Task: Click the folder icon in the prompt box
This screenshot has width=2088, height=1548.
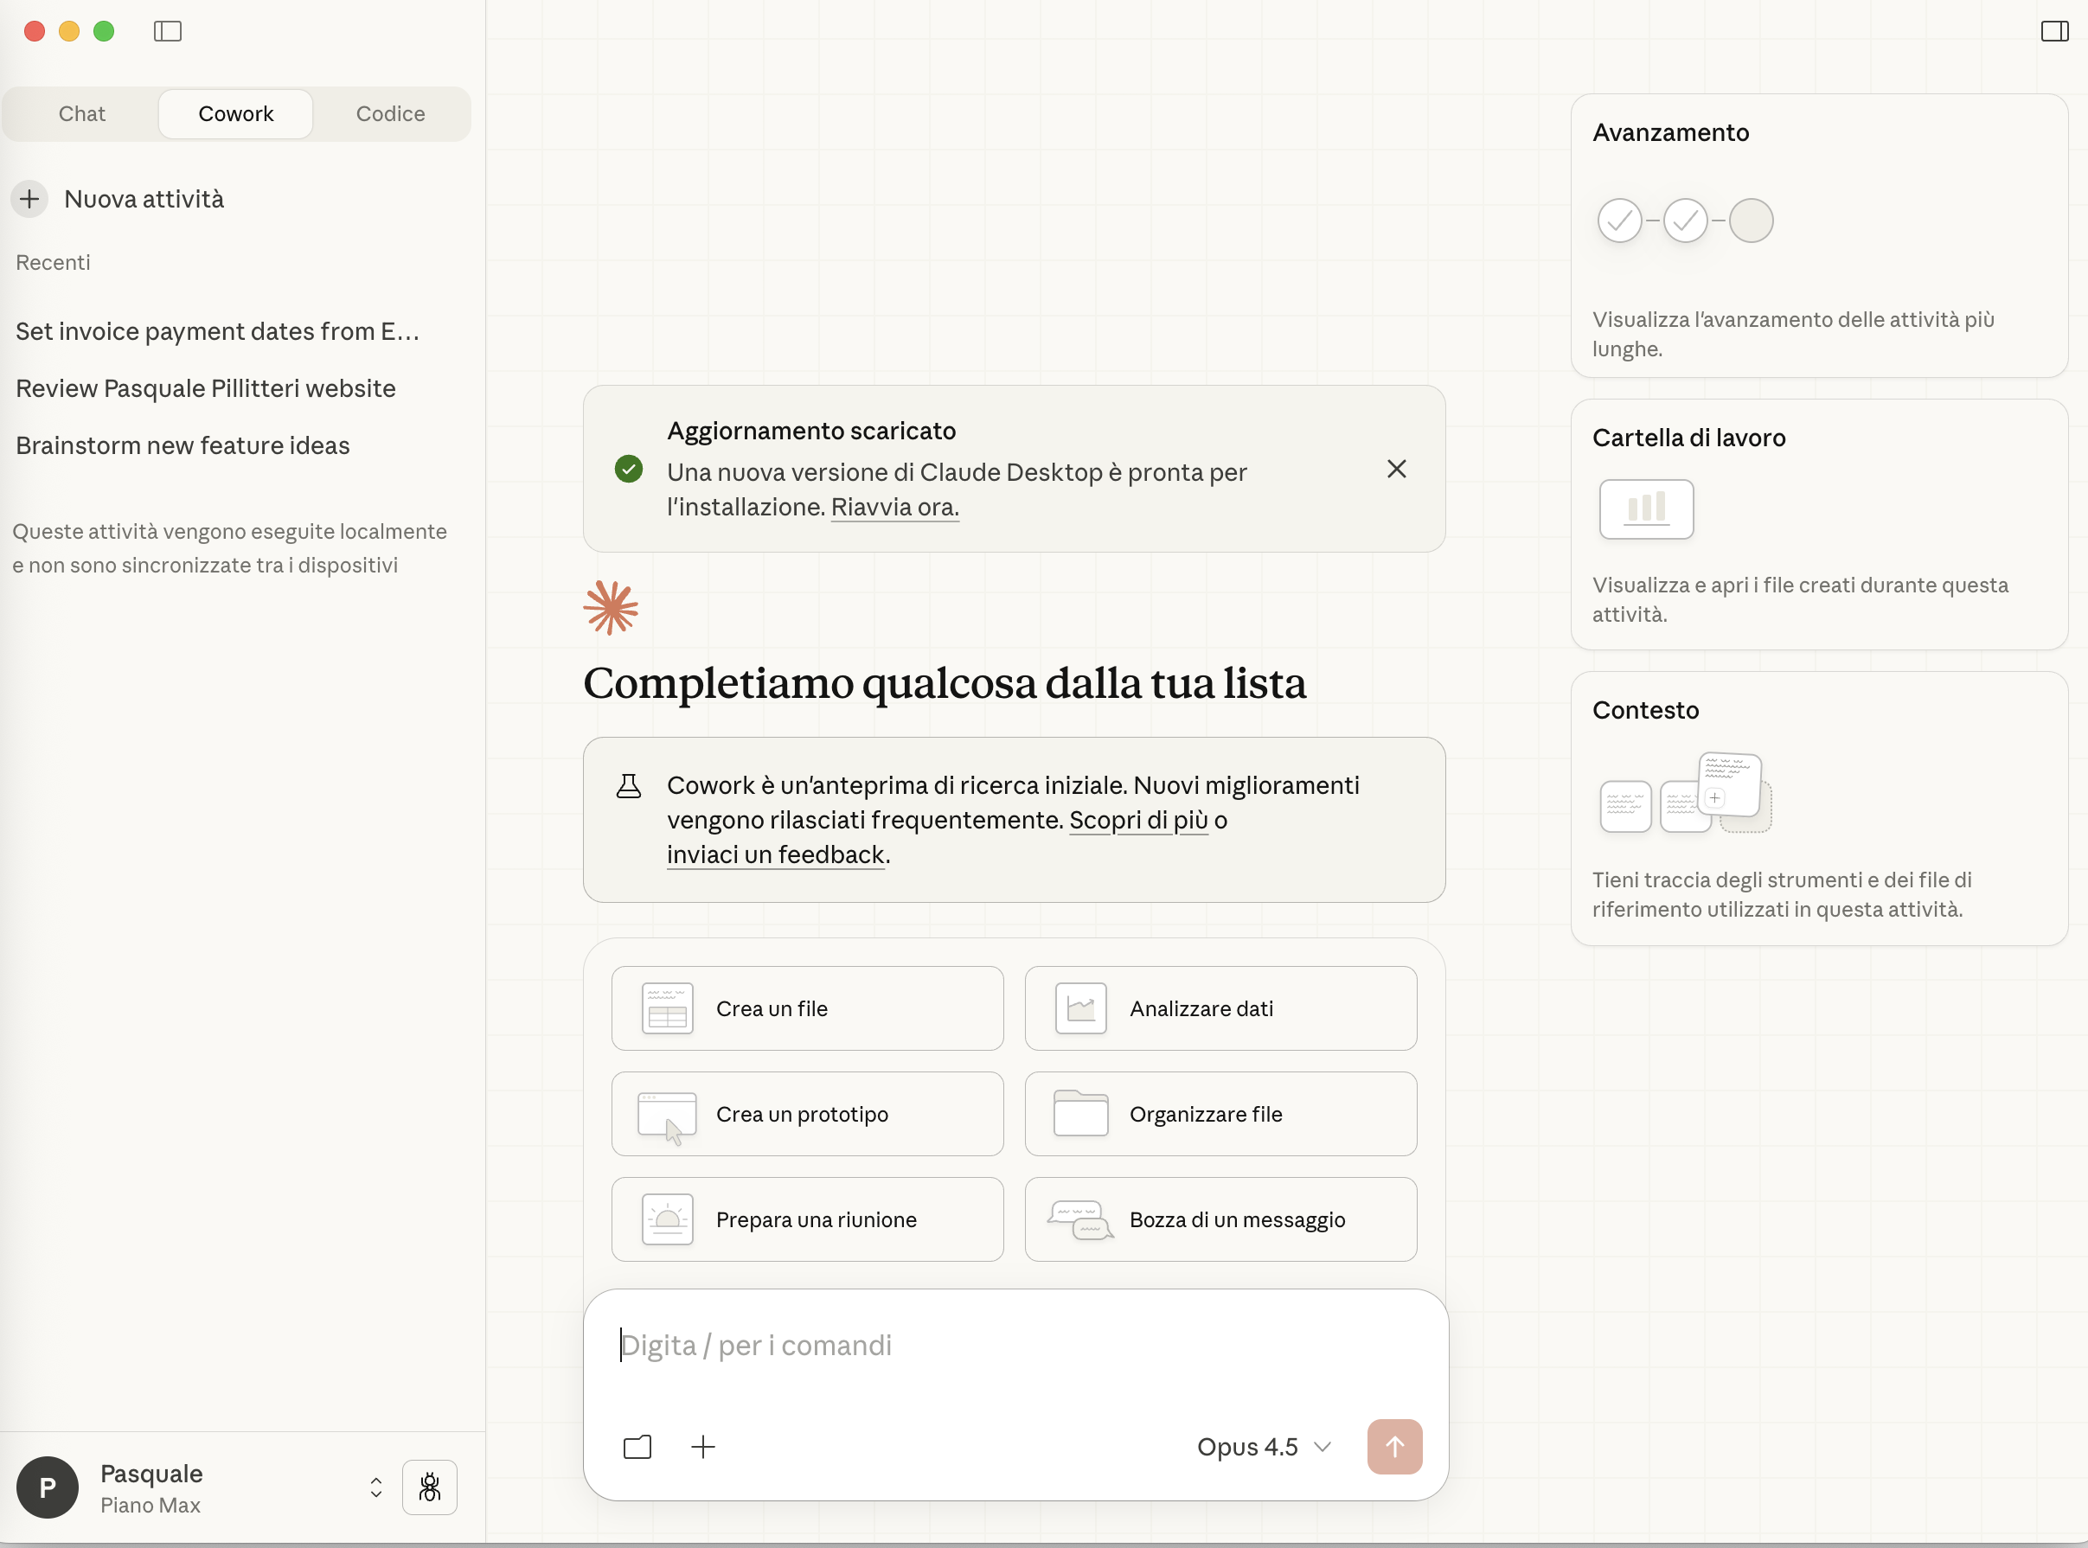Action: (637, 1447)
